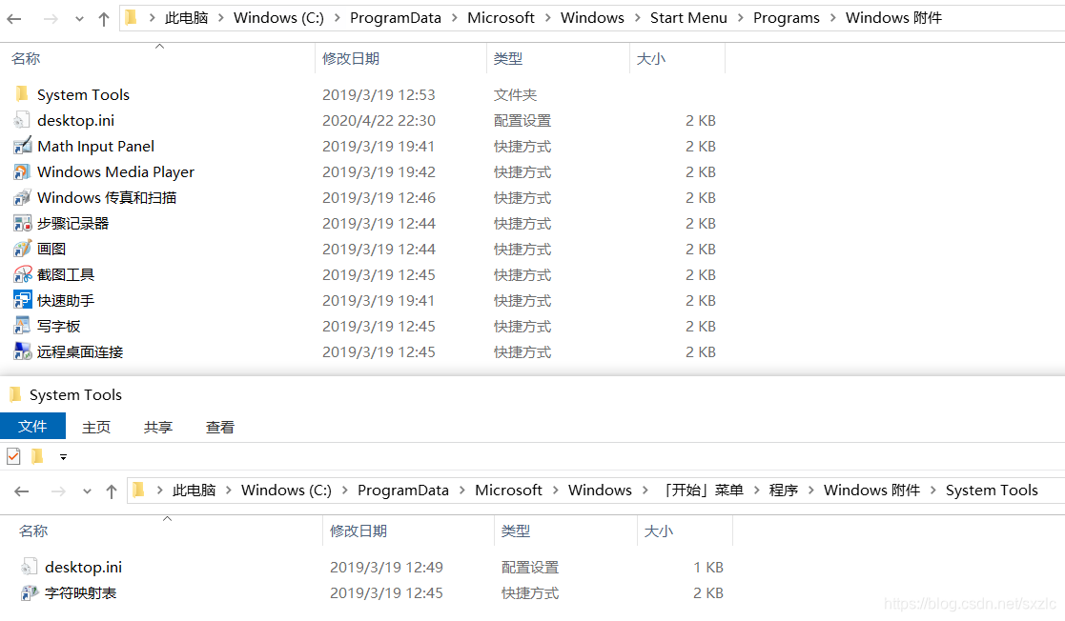
Task: Select the 1 KB size cell
Action: pyautogui.click(x=707, y=568)
